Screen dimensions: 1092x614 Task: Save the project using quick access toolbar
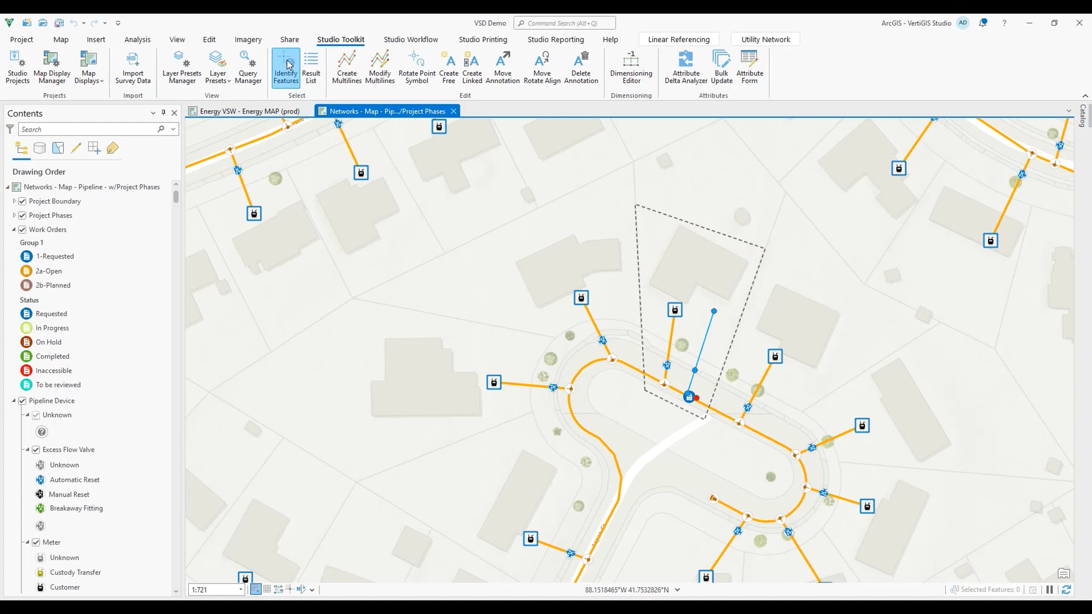click(x=59, y=23)
